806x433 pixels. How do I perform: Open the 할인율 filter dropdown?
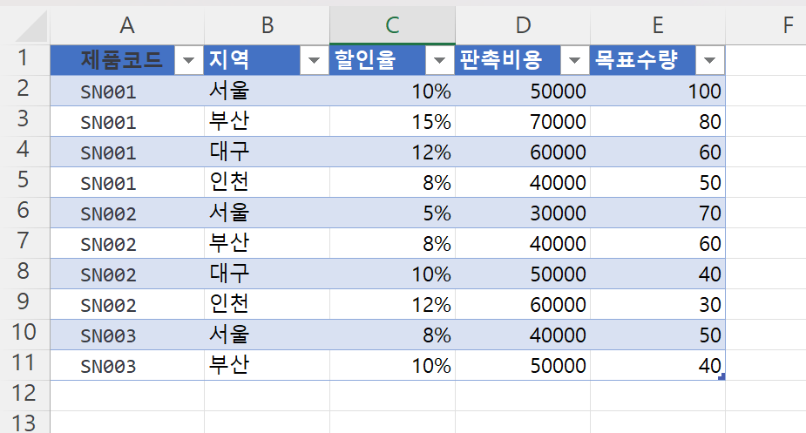439,61
